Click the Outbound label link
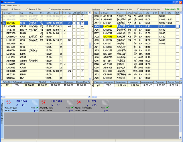Viewport: 183px width, 142px height. 96,9
